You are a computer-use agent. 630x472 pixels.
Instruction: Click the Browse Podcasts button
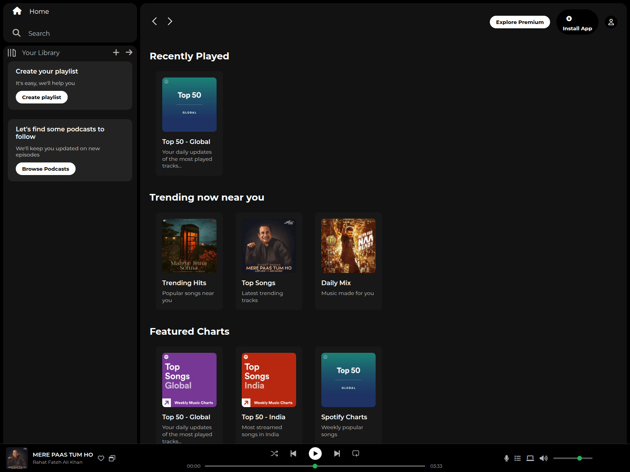click(x=46, y=169)
